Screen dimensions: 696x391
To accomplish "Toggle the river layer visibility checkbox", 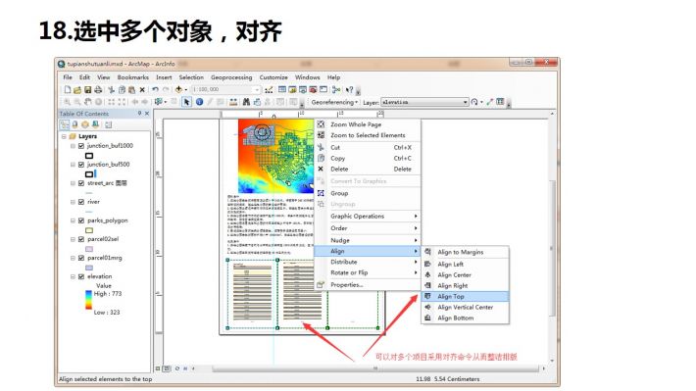I will (x=81, y=202).
